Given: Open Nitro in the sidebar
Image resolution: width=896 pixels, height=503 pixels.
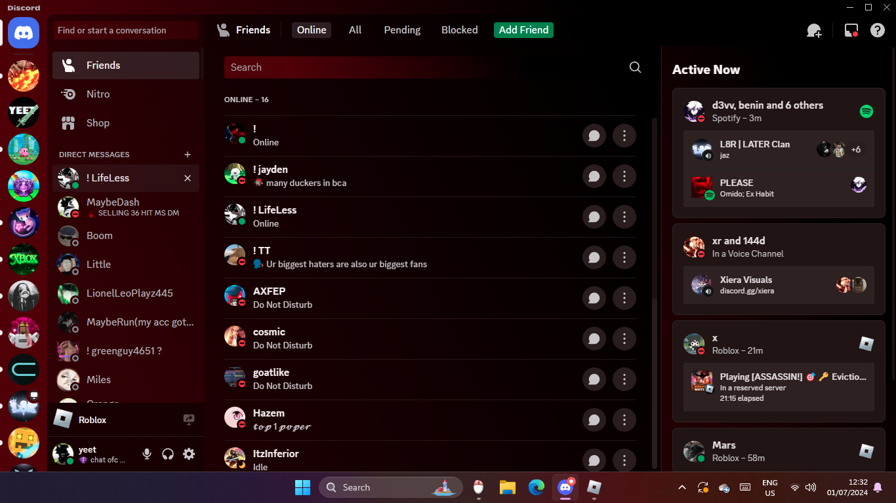Looking at the screenshot, I should tap(126, 94).
